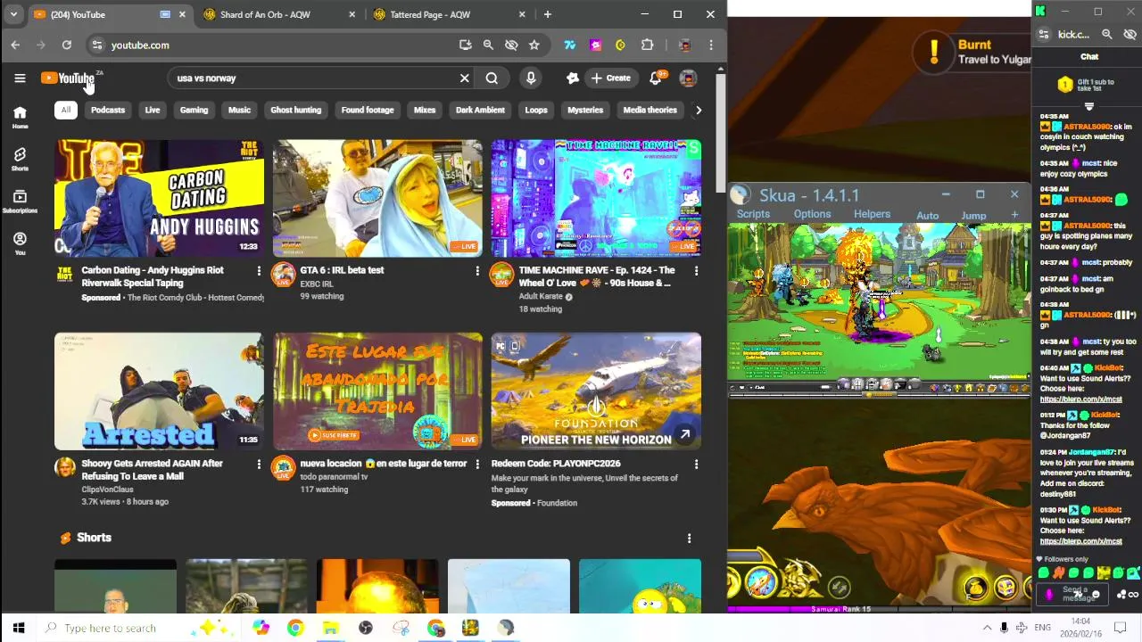The image size is (1142, 642).
Task: Click the Create button on YouTube
Action: click(x=610, y=78)
